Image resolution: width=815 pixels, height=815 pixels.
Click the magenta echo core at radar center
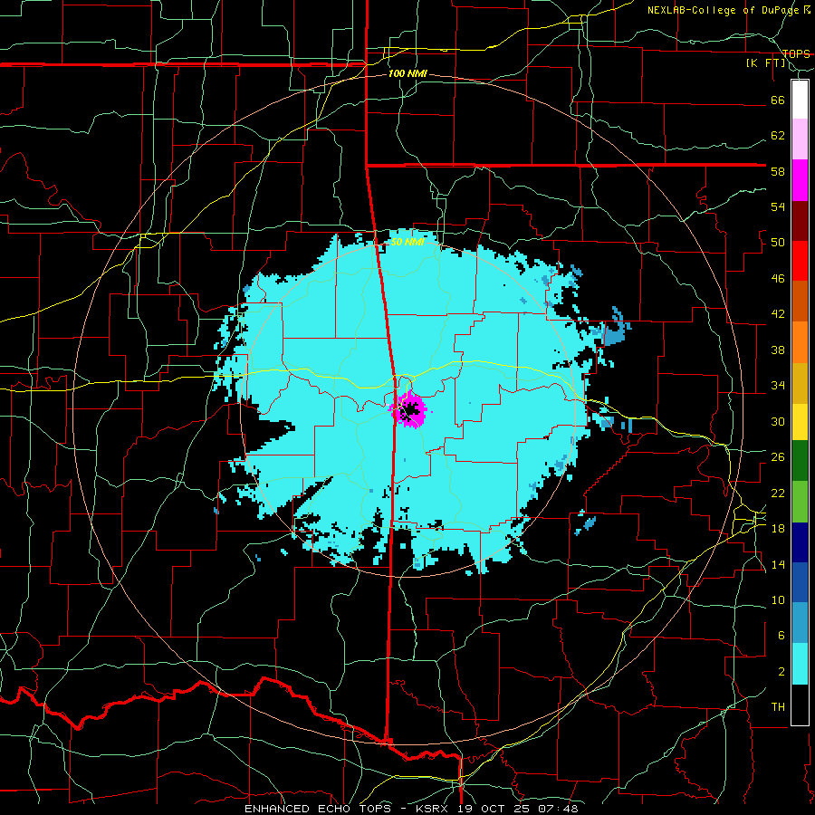408,409
